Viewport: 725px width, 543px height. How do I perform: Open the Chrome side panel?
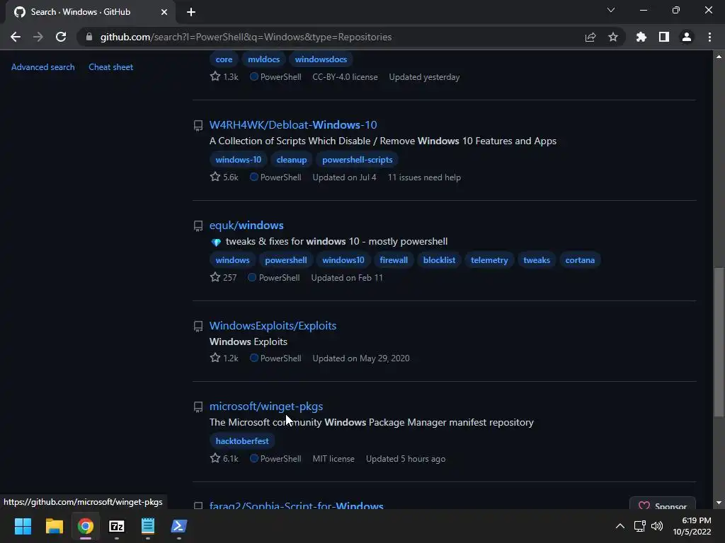coord(664,37)
